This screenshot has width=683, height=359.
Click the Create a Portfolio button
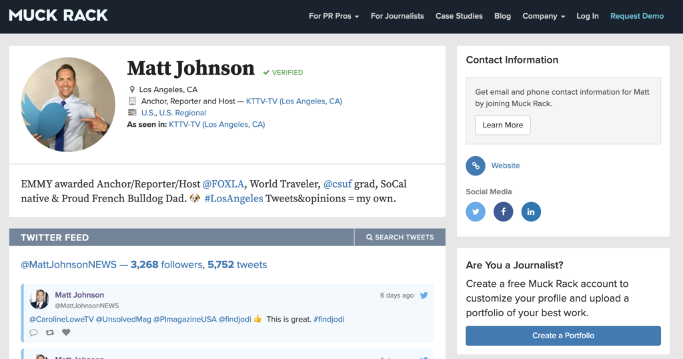pyautogui.click(x=563, y=336)
